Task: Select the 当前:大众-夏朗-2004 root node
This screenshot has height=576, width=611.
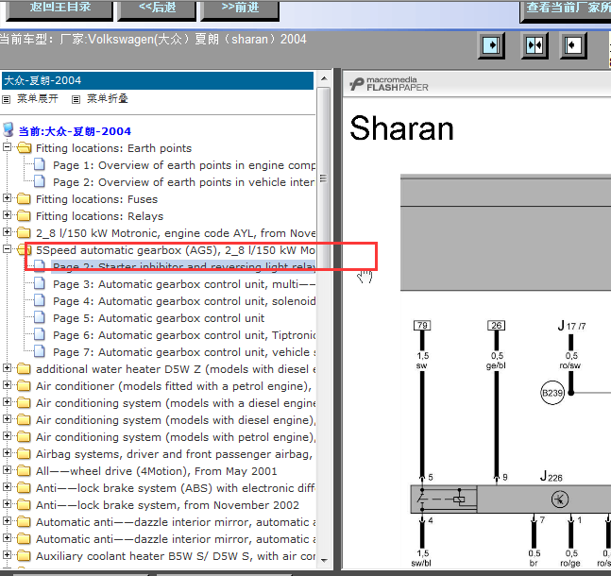Action: point(75,131)
